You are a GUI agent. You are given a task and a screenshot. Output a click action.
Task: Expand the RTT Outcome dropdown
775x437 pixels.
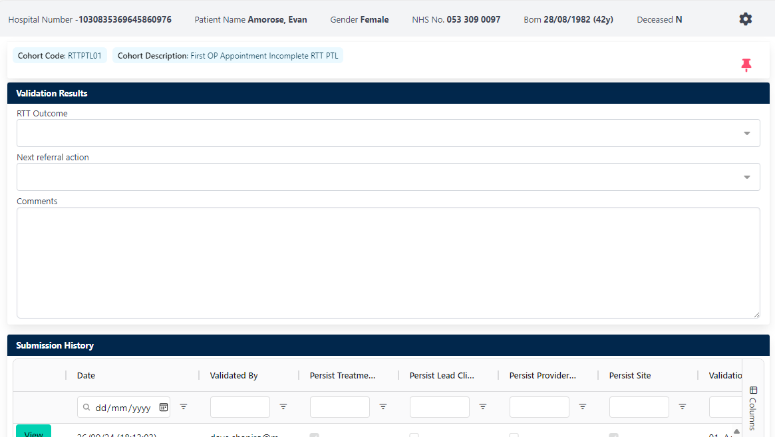pyautogui.click(x=746, y=133)
